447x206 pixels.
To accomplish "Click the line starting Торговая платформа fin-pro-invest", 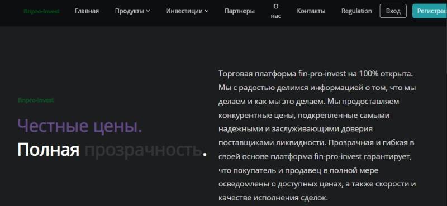I will (x=316, y=74).
